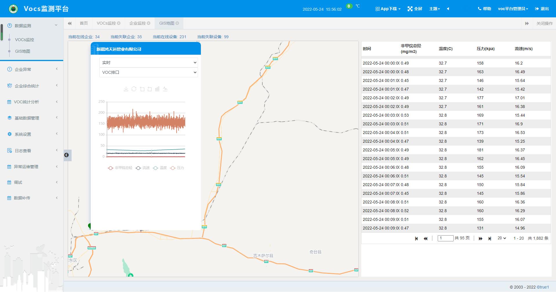Expand the 企业异常 sidebar menu

click(x=32, y=69)
